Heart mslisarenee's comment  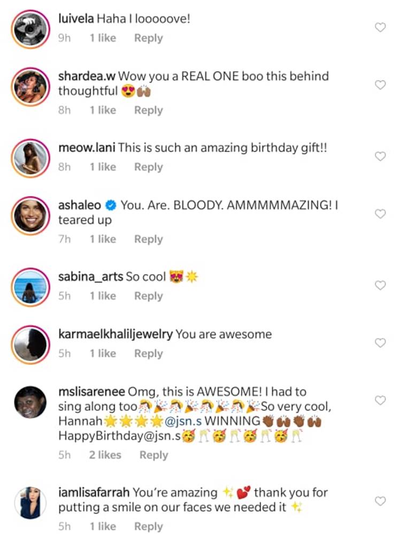tap(380, 400)
